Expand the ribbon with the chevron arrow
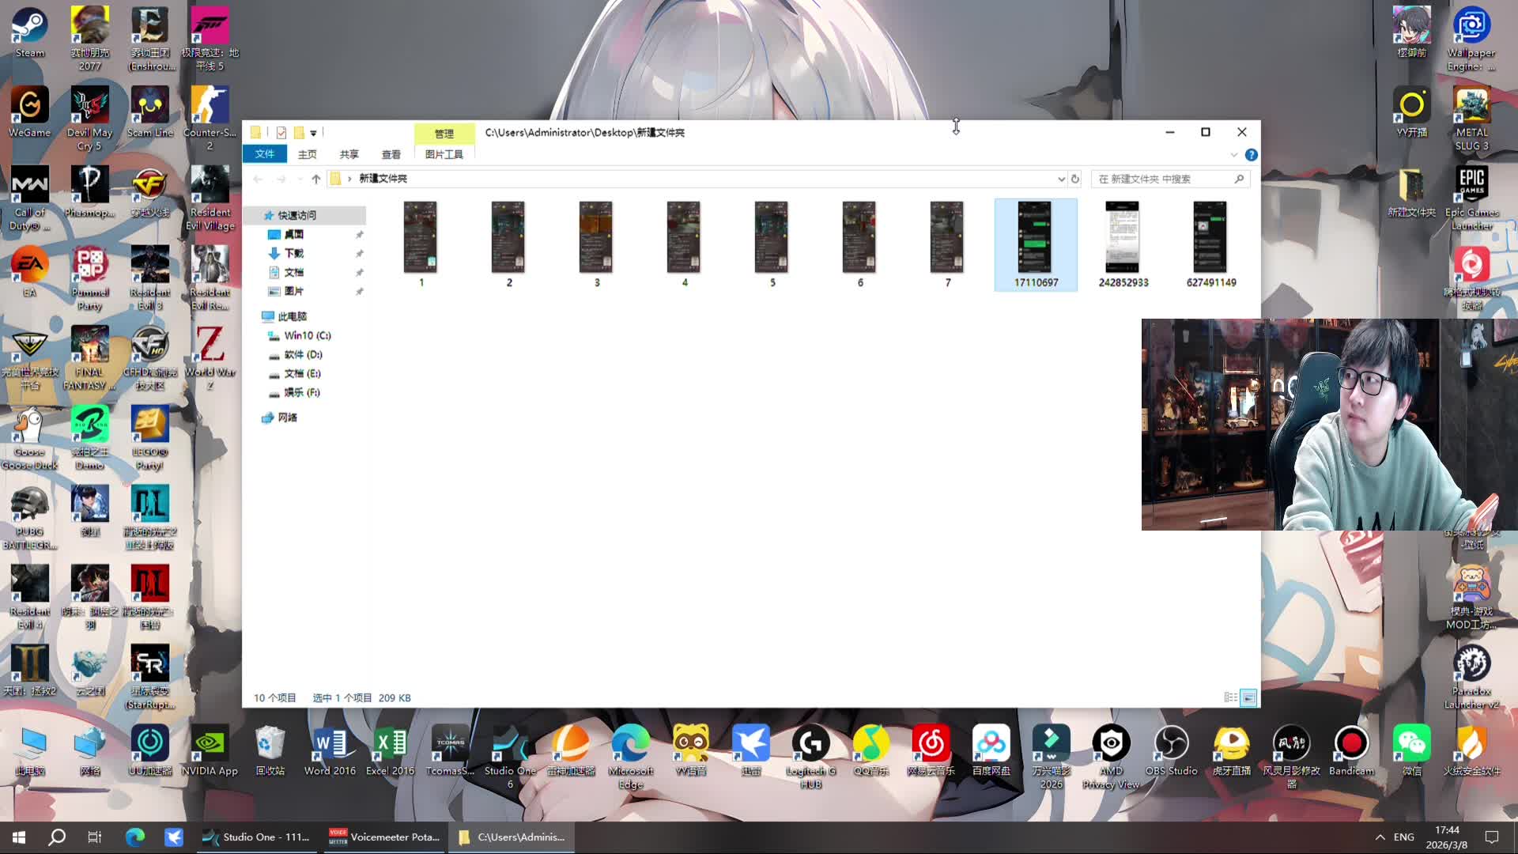This screenshot has height=854, width=1518. click(x=1233, y=155)
